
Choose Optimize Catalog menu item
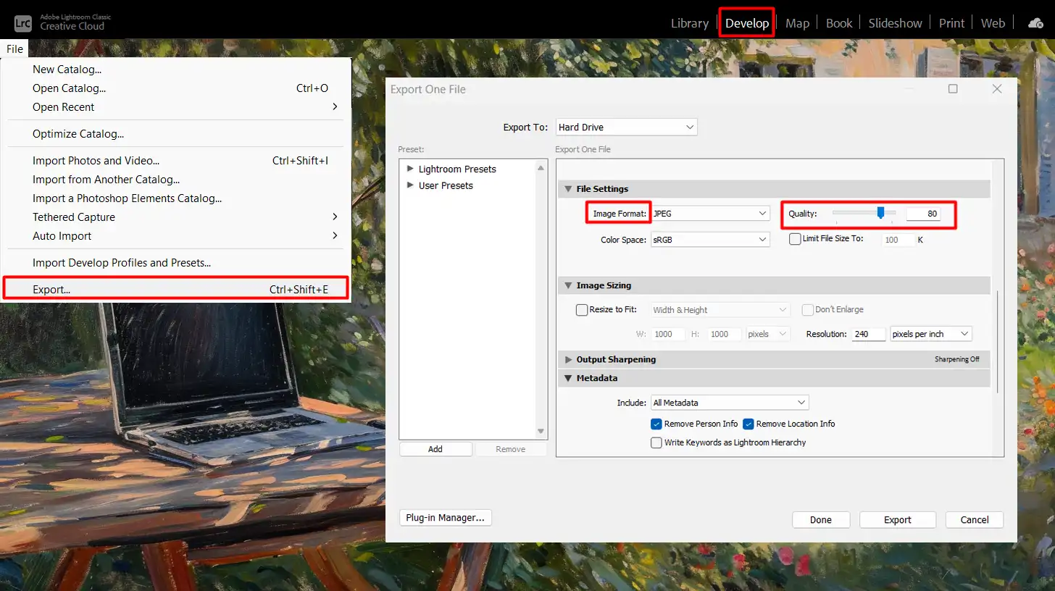coord(176,134)
